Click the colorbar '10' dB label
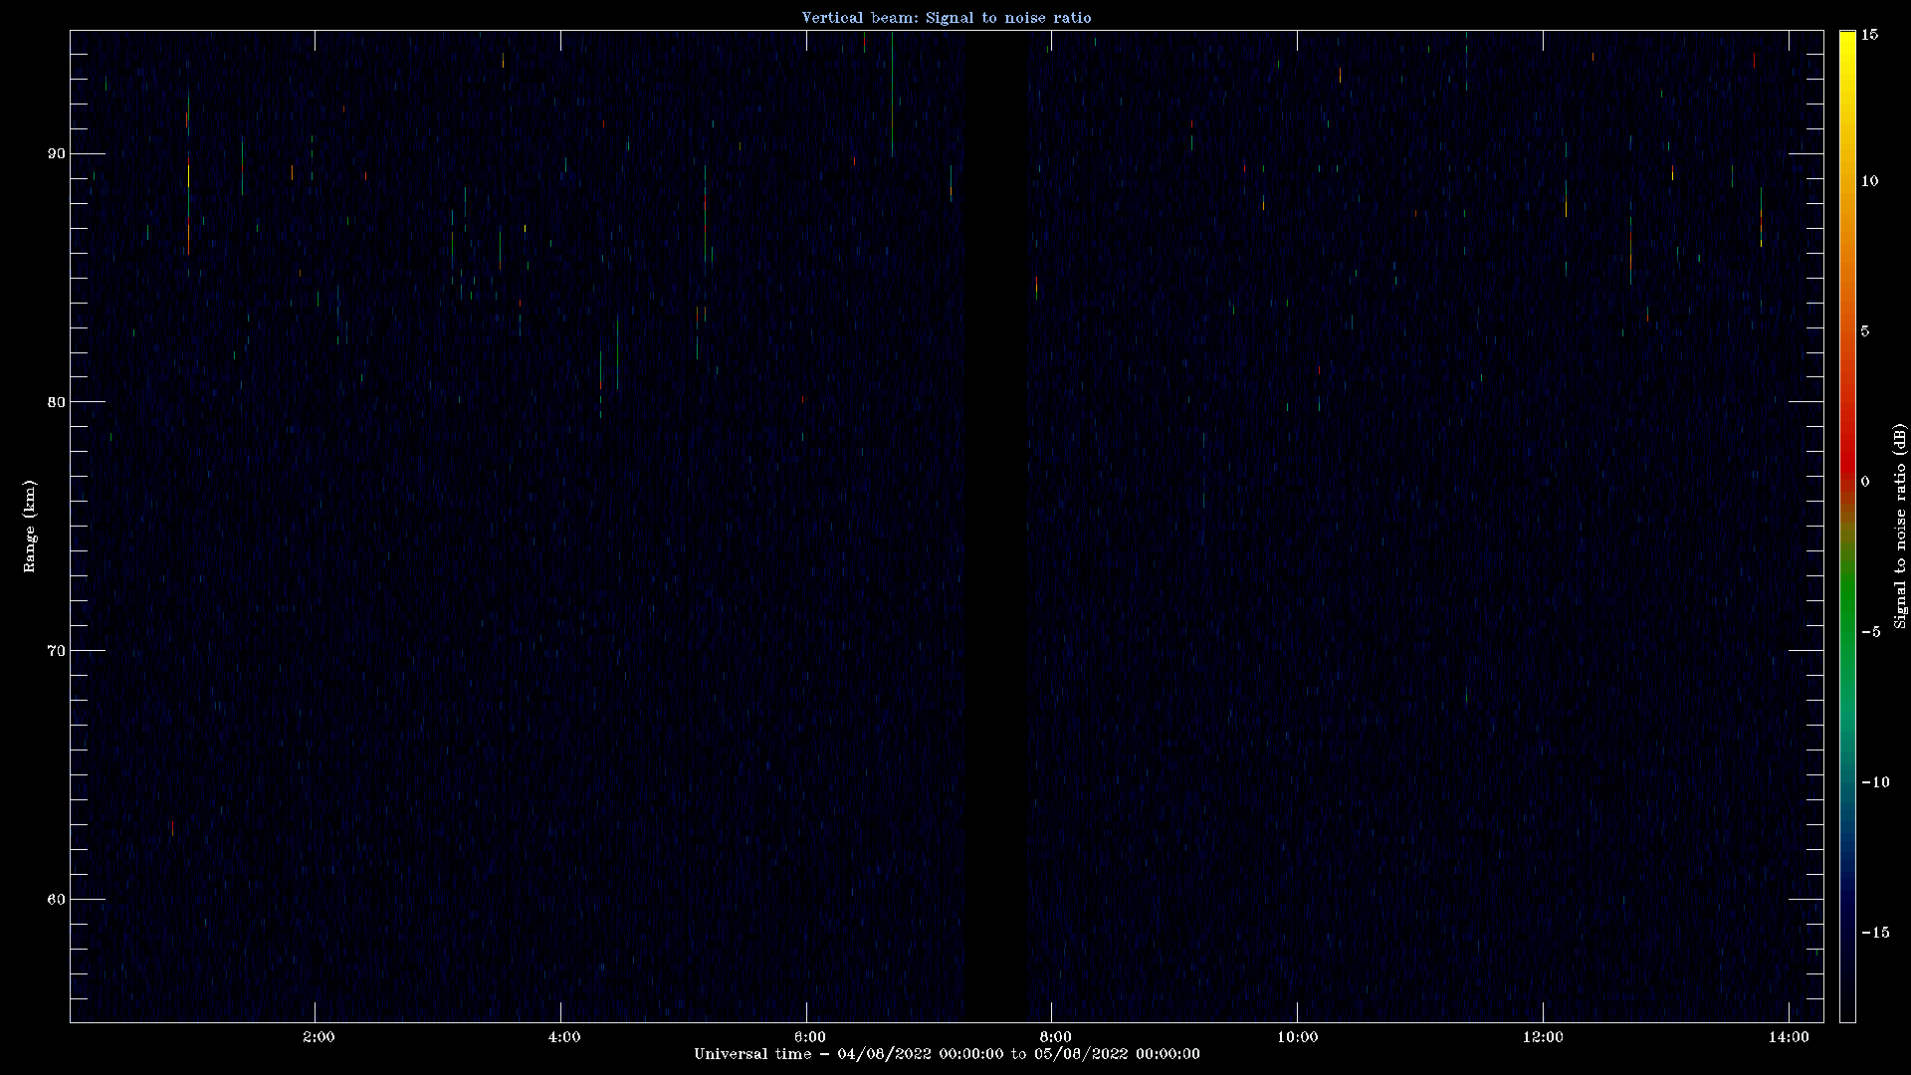This screenshot has height=1075, width=1911. click(1870, 181)
